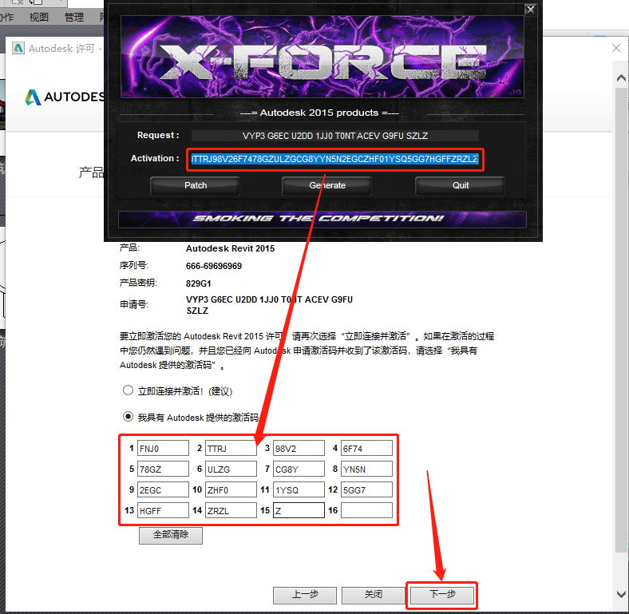The image size is (629, 614).
Task: Click activation code box 2 containing TTRJ
Action: pyautogui.click(x=231, y=448)
